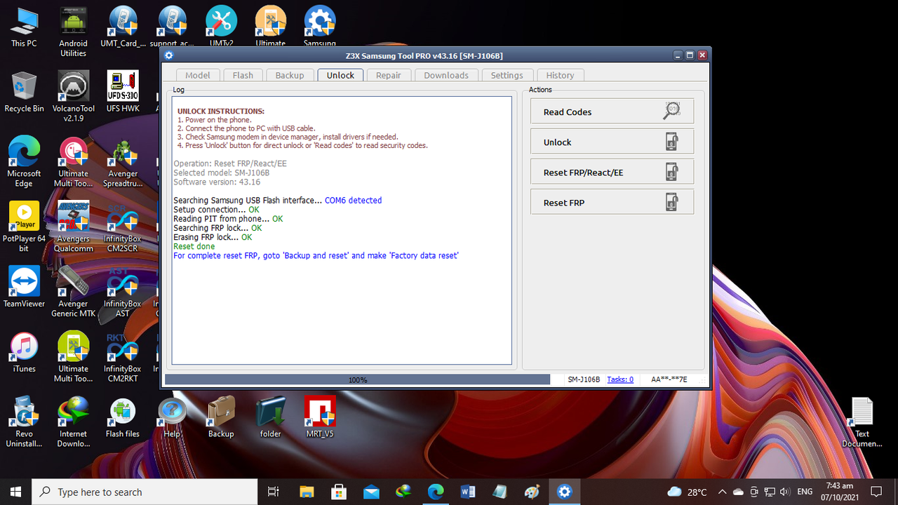Switch to the Model tab
898x505 pixels.
coord(198,75)
